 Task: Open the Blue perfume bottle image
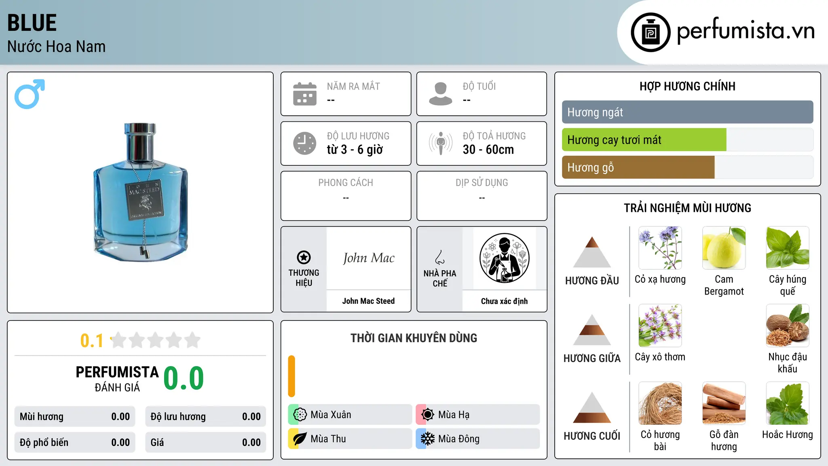(141, 192)
